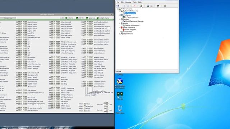230x129 pixels.
Task: Click the Offline status bar text
Action: 119,71
